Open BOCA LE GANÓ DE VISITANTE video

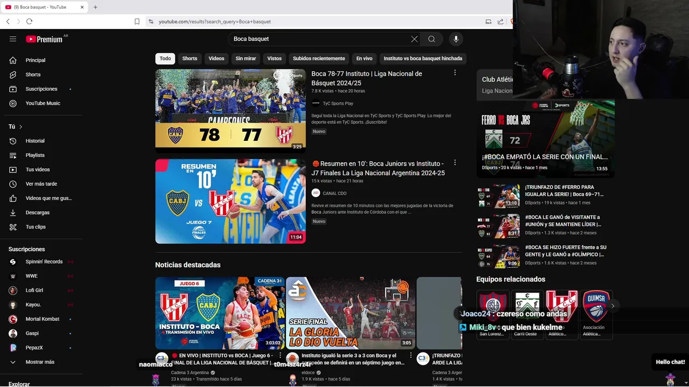564,220
